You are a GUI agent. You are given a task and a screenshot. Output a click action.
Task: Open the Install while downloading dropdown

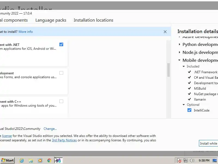pos(208,143)
